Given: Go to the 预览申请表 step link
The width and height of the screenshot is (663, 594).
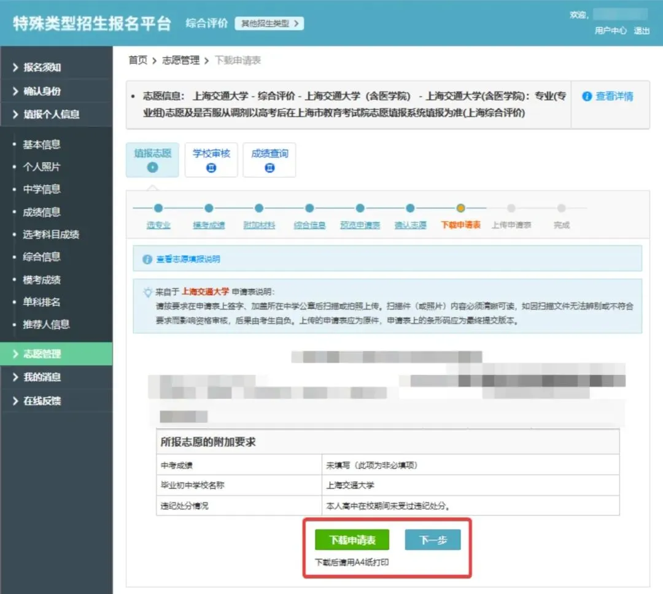Looking at the screenshot, I should click(360, 225).
